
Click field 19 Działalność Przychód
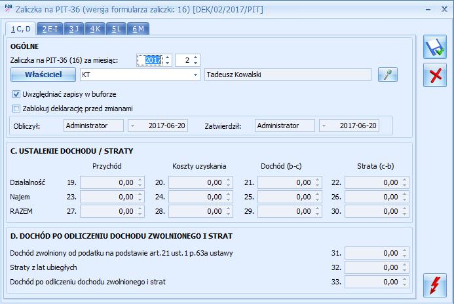112,182
